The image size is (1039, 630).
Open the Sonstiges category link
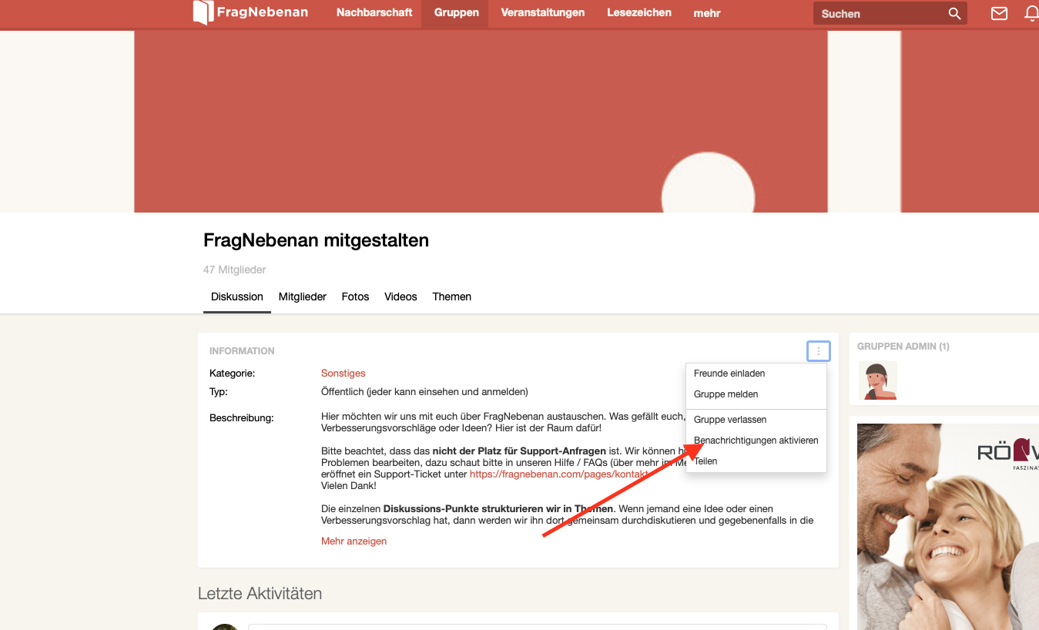pos(343,374)
